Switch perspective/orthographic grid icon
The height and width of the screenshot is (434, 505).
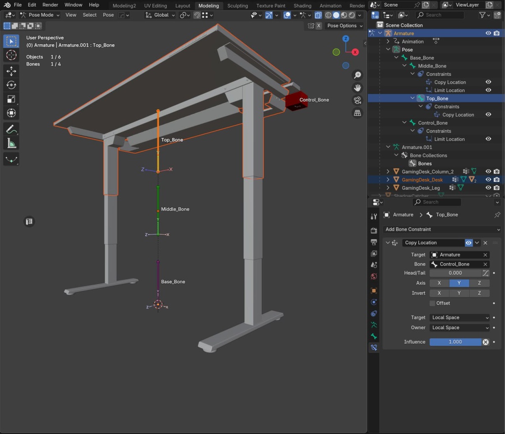357,113
